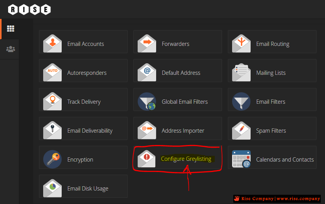Open Email Deliverability link
Viewport: 325px width, 204px height.
[90, 131]
